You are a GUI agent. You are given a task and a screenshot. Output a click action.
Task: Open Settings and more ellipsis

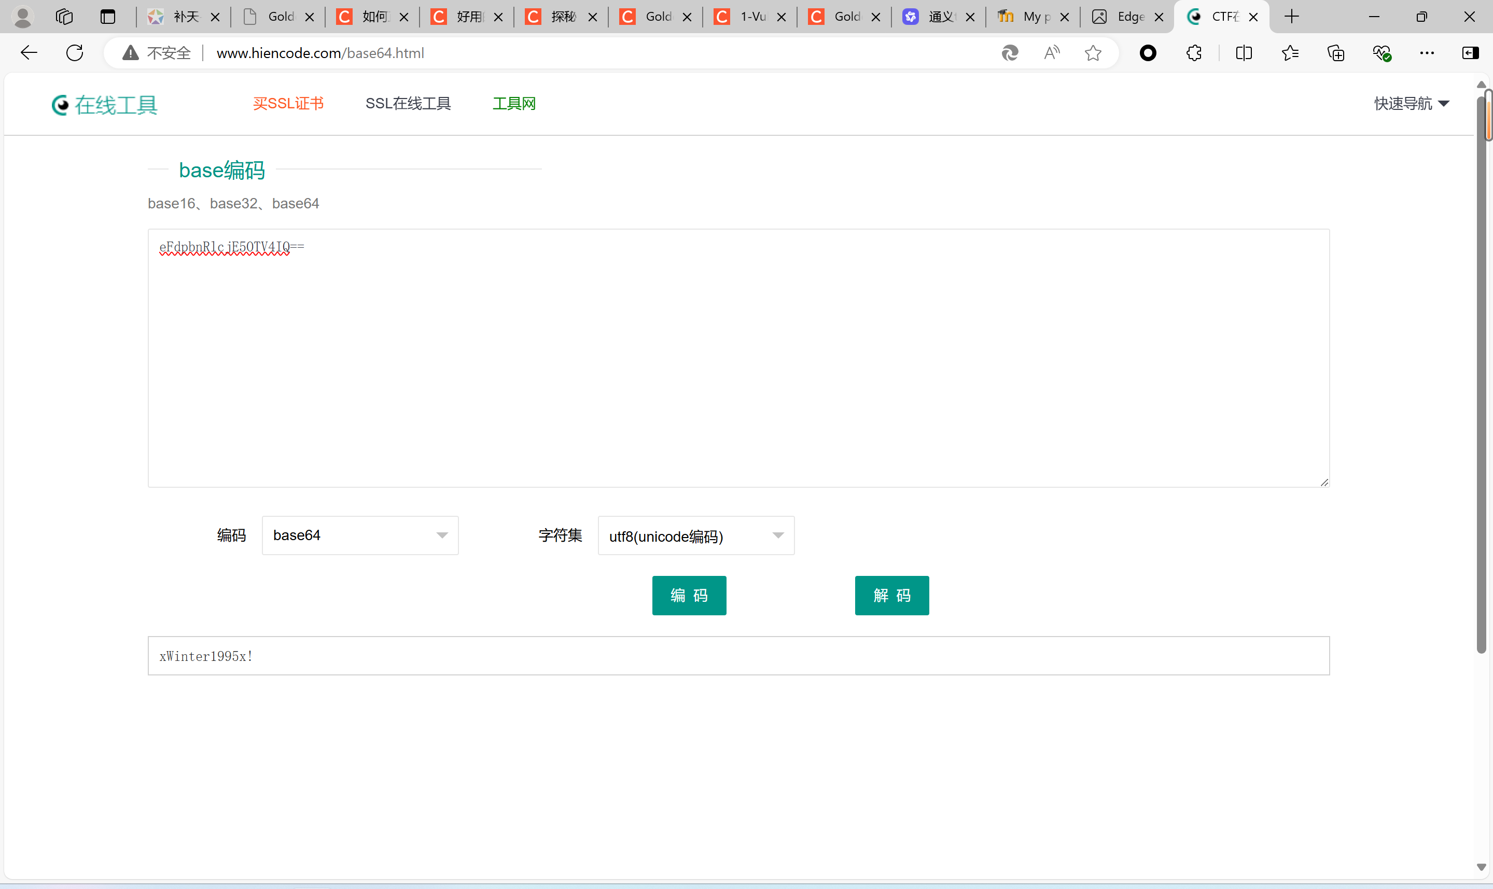pos(1427,53)
